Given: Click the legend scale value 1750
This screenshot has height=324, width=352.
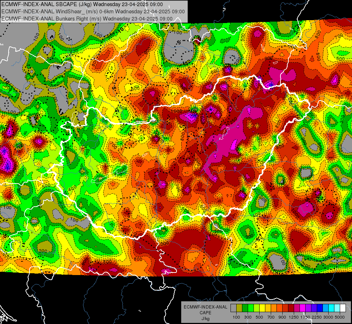Looking at the screenshot, I should [305, 317].
